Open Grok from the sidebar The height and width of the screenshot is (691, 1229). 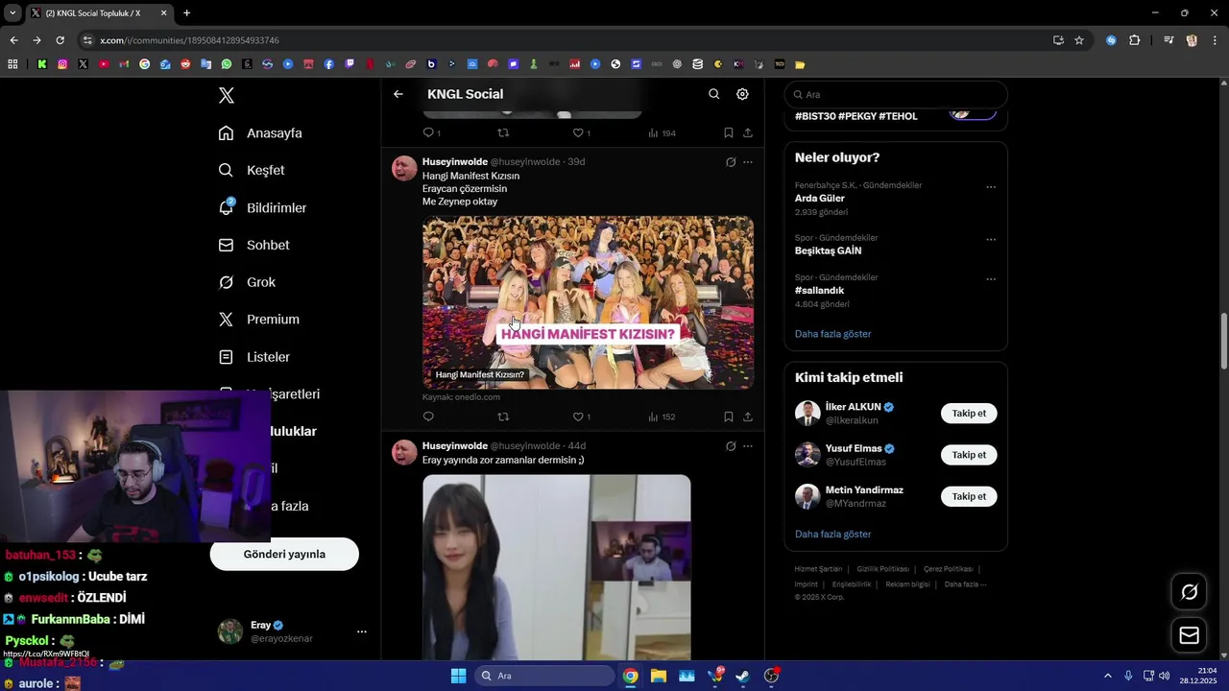(x=247, y=282)
